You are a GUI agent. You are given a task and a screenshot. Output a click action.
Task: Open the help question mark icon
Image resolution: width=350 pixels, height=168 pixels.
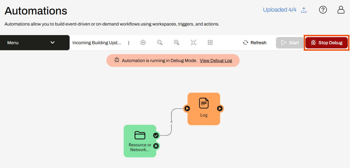tap(323, 10)
